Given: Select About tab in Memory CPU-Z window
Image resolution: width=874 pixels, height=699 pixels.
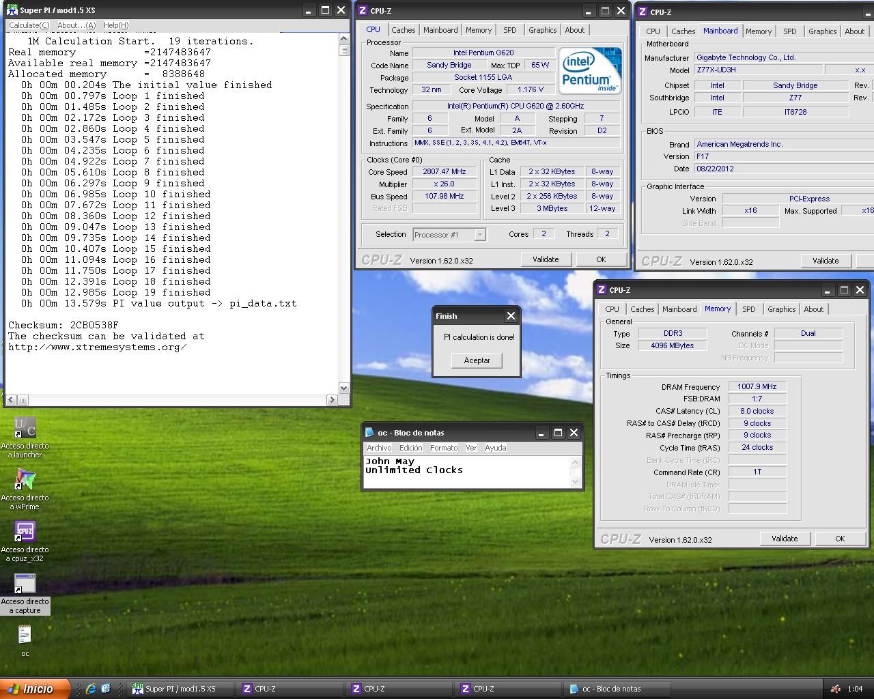Looking at the screenshot, I should (814, 309).
